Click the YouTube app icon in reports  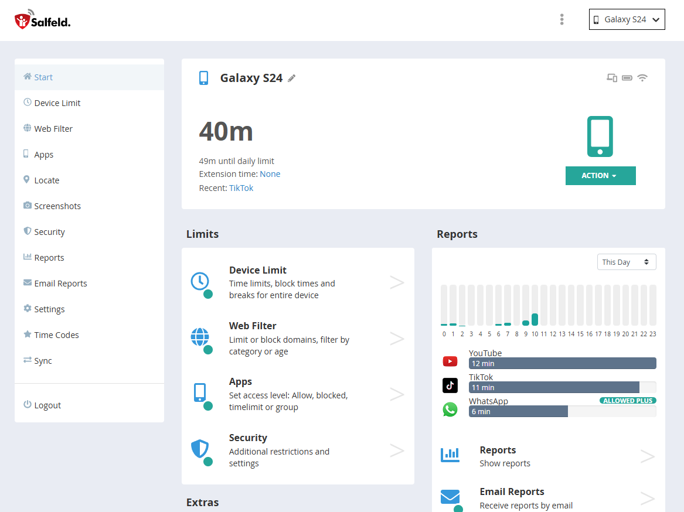(x=450, y=361)
